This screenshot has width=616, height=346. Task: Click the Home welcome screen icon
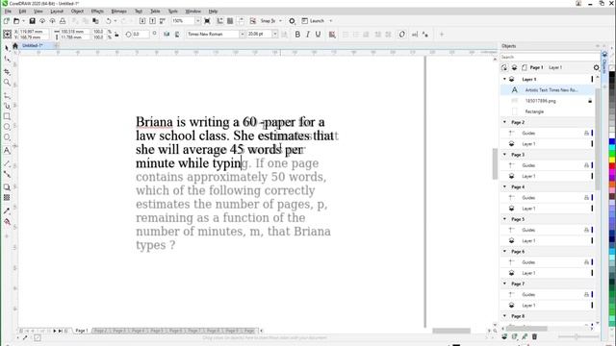click(x=15, y=46)
